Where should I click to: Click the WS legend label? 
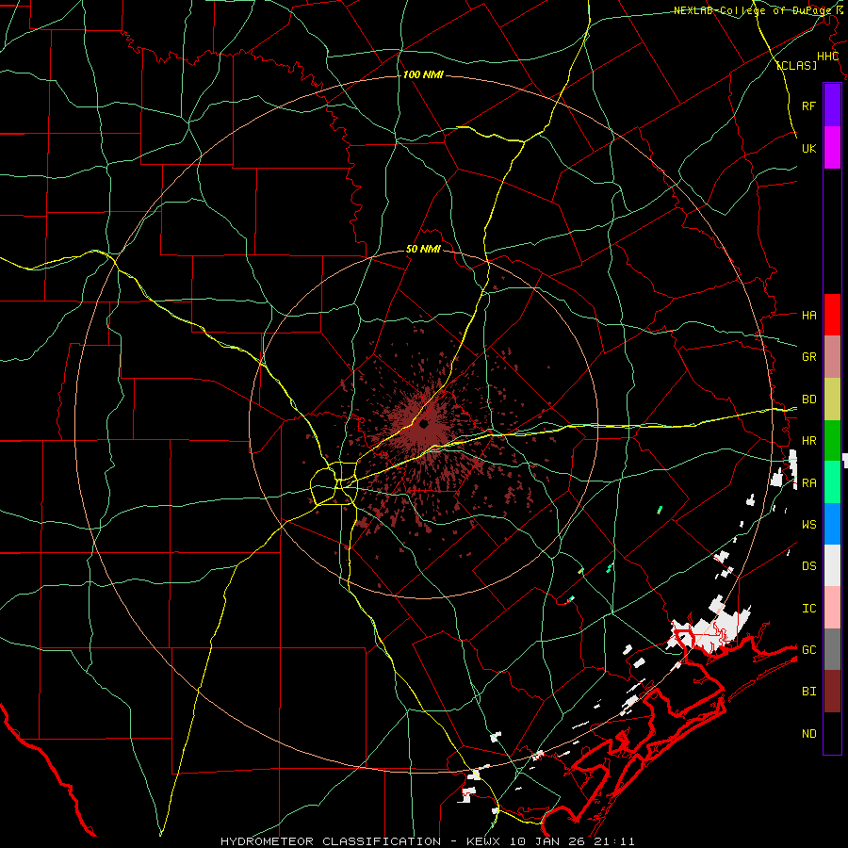tap(809, 525)
